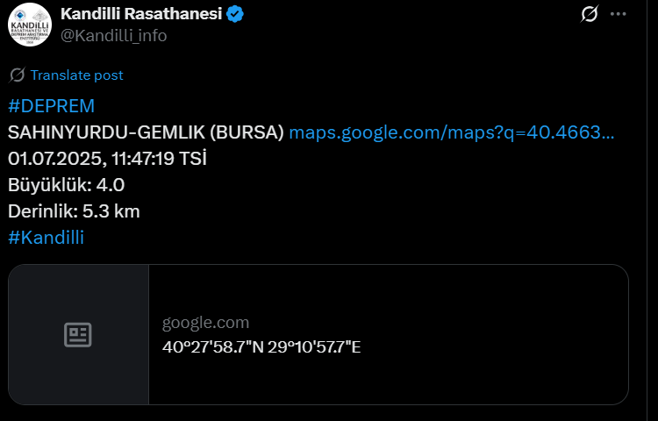The width and height of the screenshot is (658, 421).
Task: Open the #Kandilli hashtag
Action: pyautogui.click(x=46, y=237)
